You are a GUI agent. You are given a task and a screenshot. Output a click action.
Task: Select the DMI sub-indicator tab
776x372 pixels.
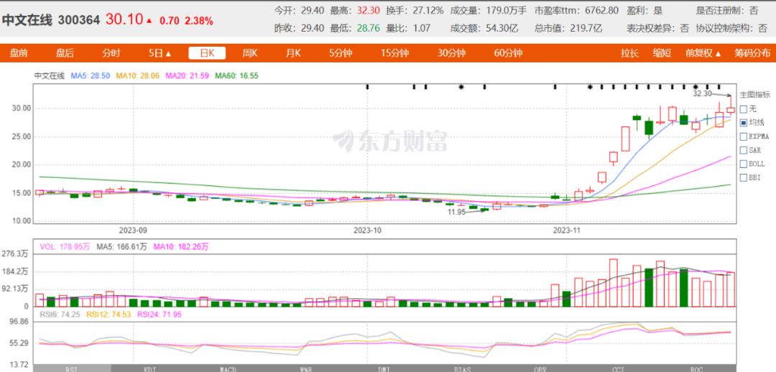(384, 368)
